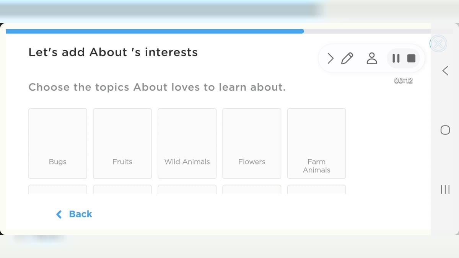This screenshot has height=258, width=459.
Task: Select the Farm Animals topic card
Action: tap(316, 144)
